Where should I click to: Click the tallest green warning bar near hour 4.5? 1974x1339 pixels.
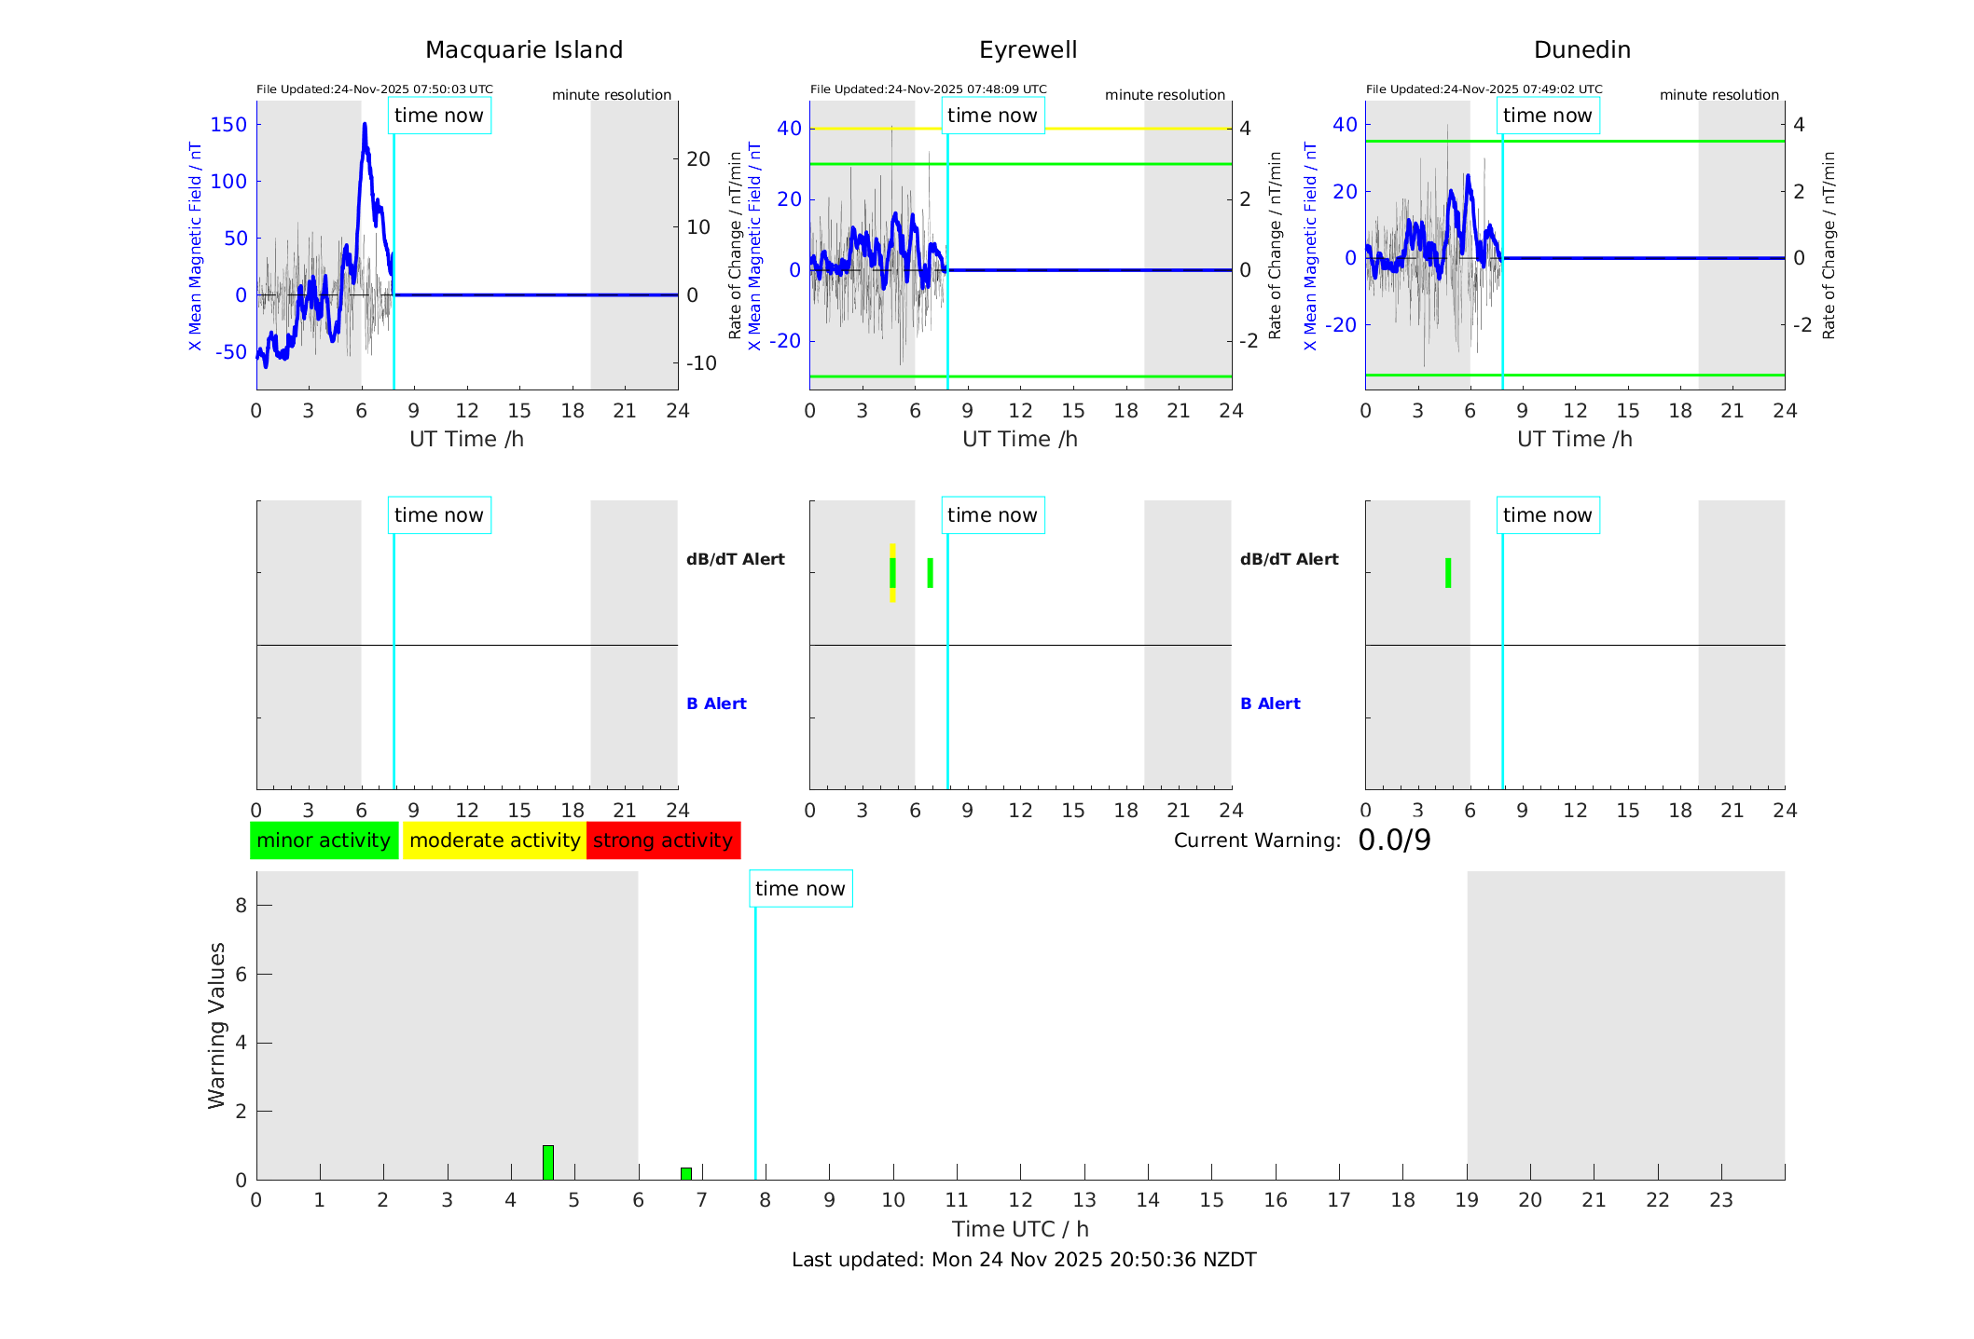(x=548, y=1162)
